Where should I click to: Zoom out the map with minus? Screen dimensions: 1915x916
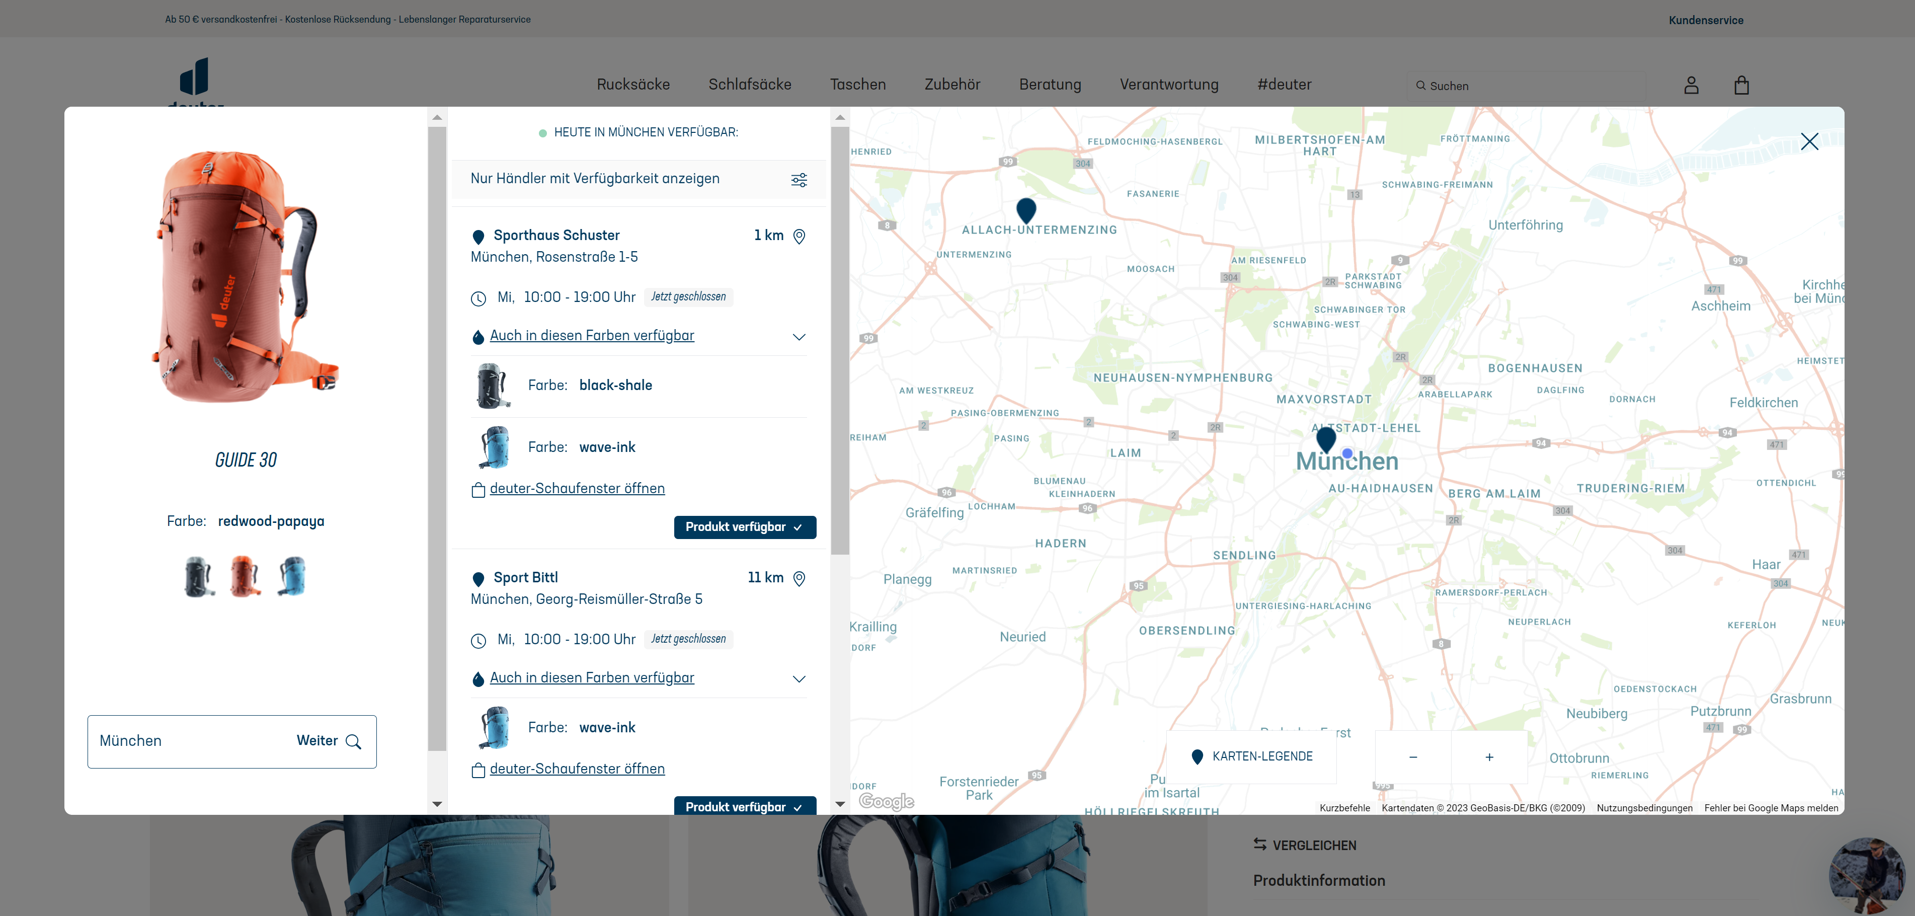pyautogui.click(x=1413, y=757)
